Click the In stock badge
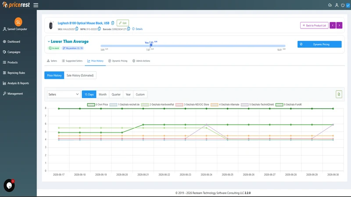 [x=54, y=48]
